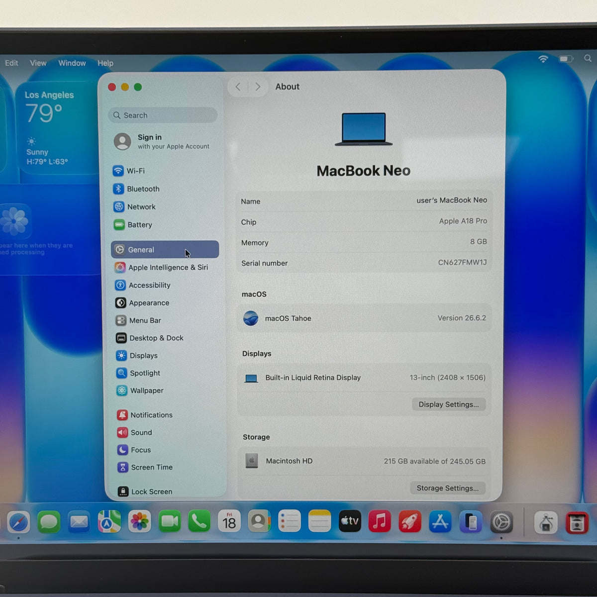This screenshot has height=597, width=597.
Task: Select Network in the settings sidebar
Action: [x=134, y=207]
